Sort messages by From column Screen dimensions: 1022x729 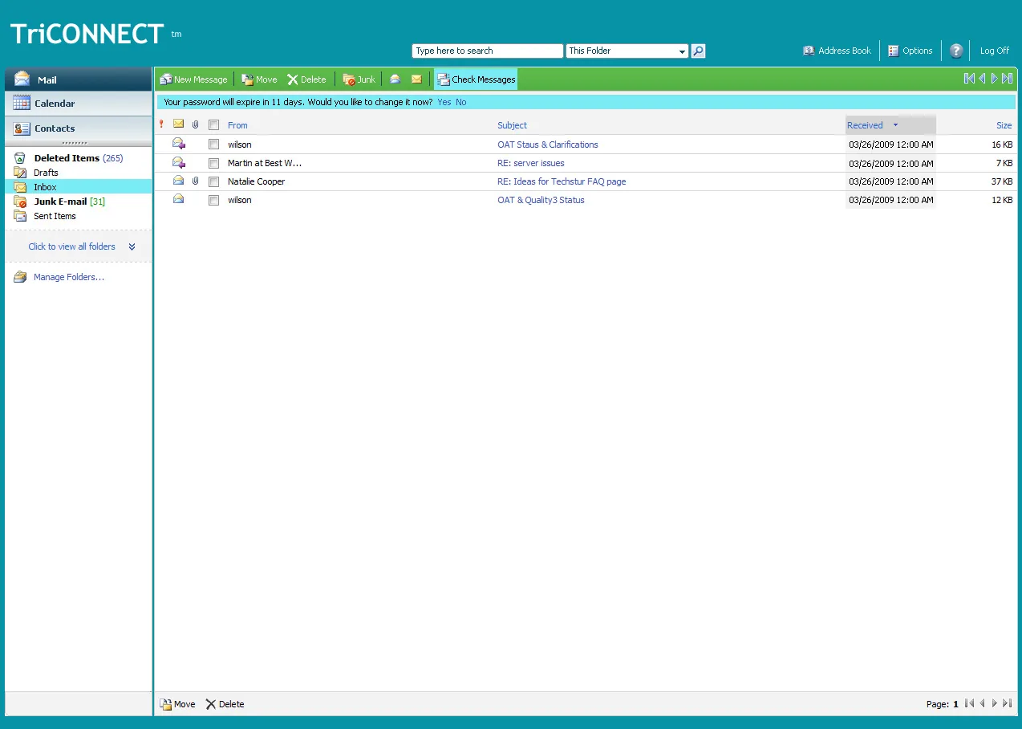[237, 125]
